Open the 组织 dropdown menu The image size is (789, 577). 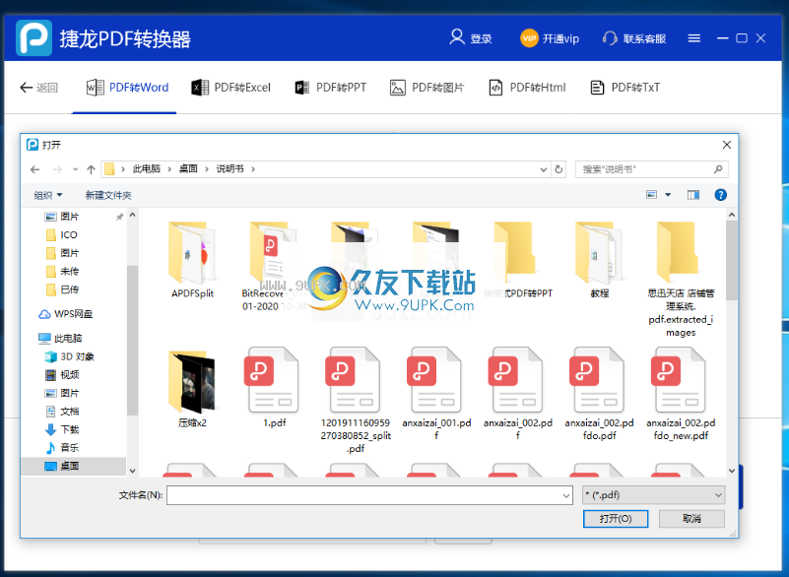point(48,195)
